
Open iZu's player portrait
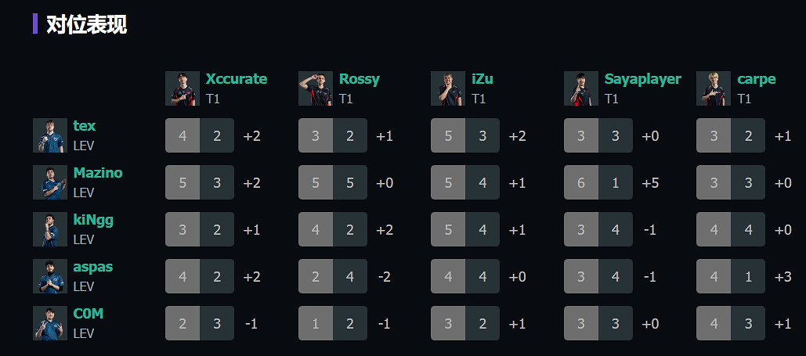coord(448,88)
